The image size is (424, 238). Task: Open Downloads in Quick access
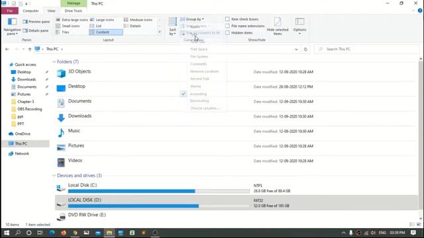(x=26, y=79)
